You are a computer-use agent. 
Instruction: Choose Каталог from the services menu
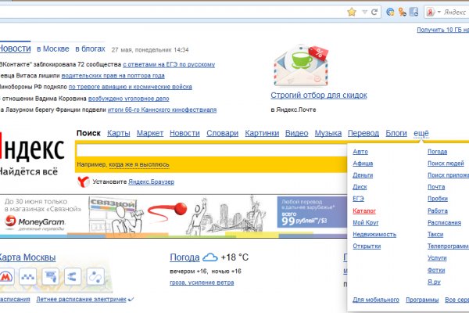tap(365, 211)
